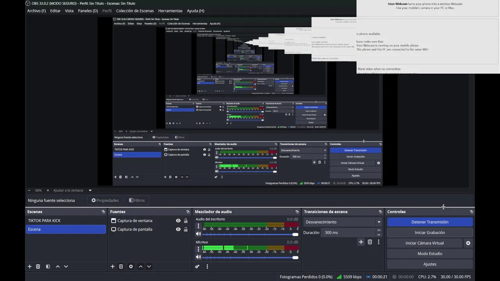The width and height of the screenshot is (500, 281).
Task: Click 5509 kbps bitrate status
Action: click(349, 277)
